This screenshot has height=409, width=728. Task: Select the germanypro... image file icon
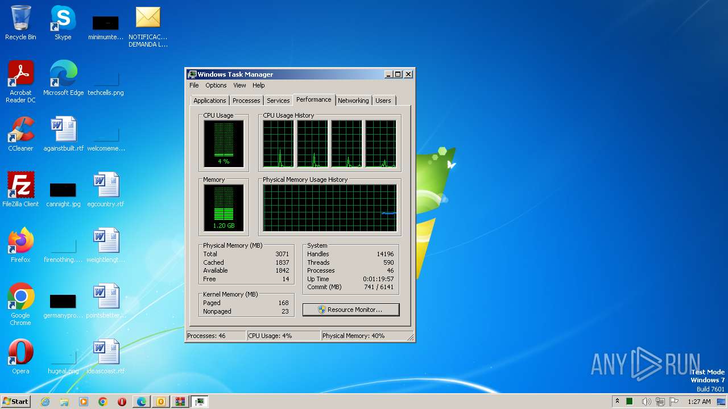63,305
